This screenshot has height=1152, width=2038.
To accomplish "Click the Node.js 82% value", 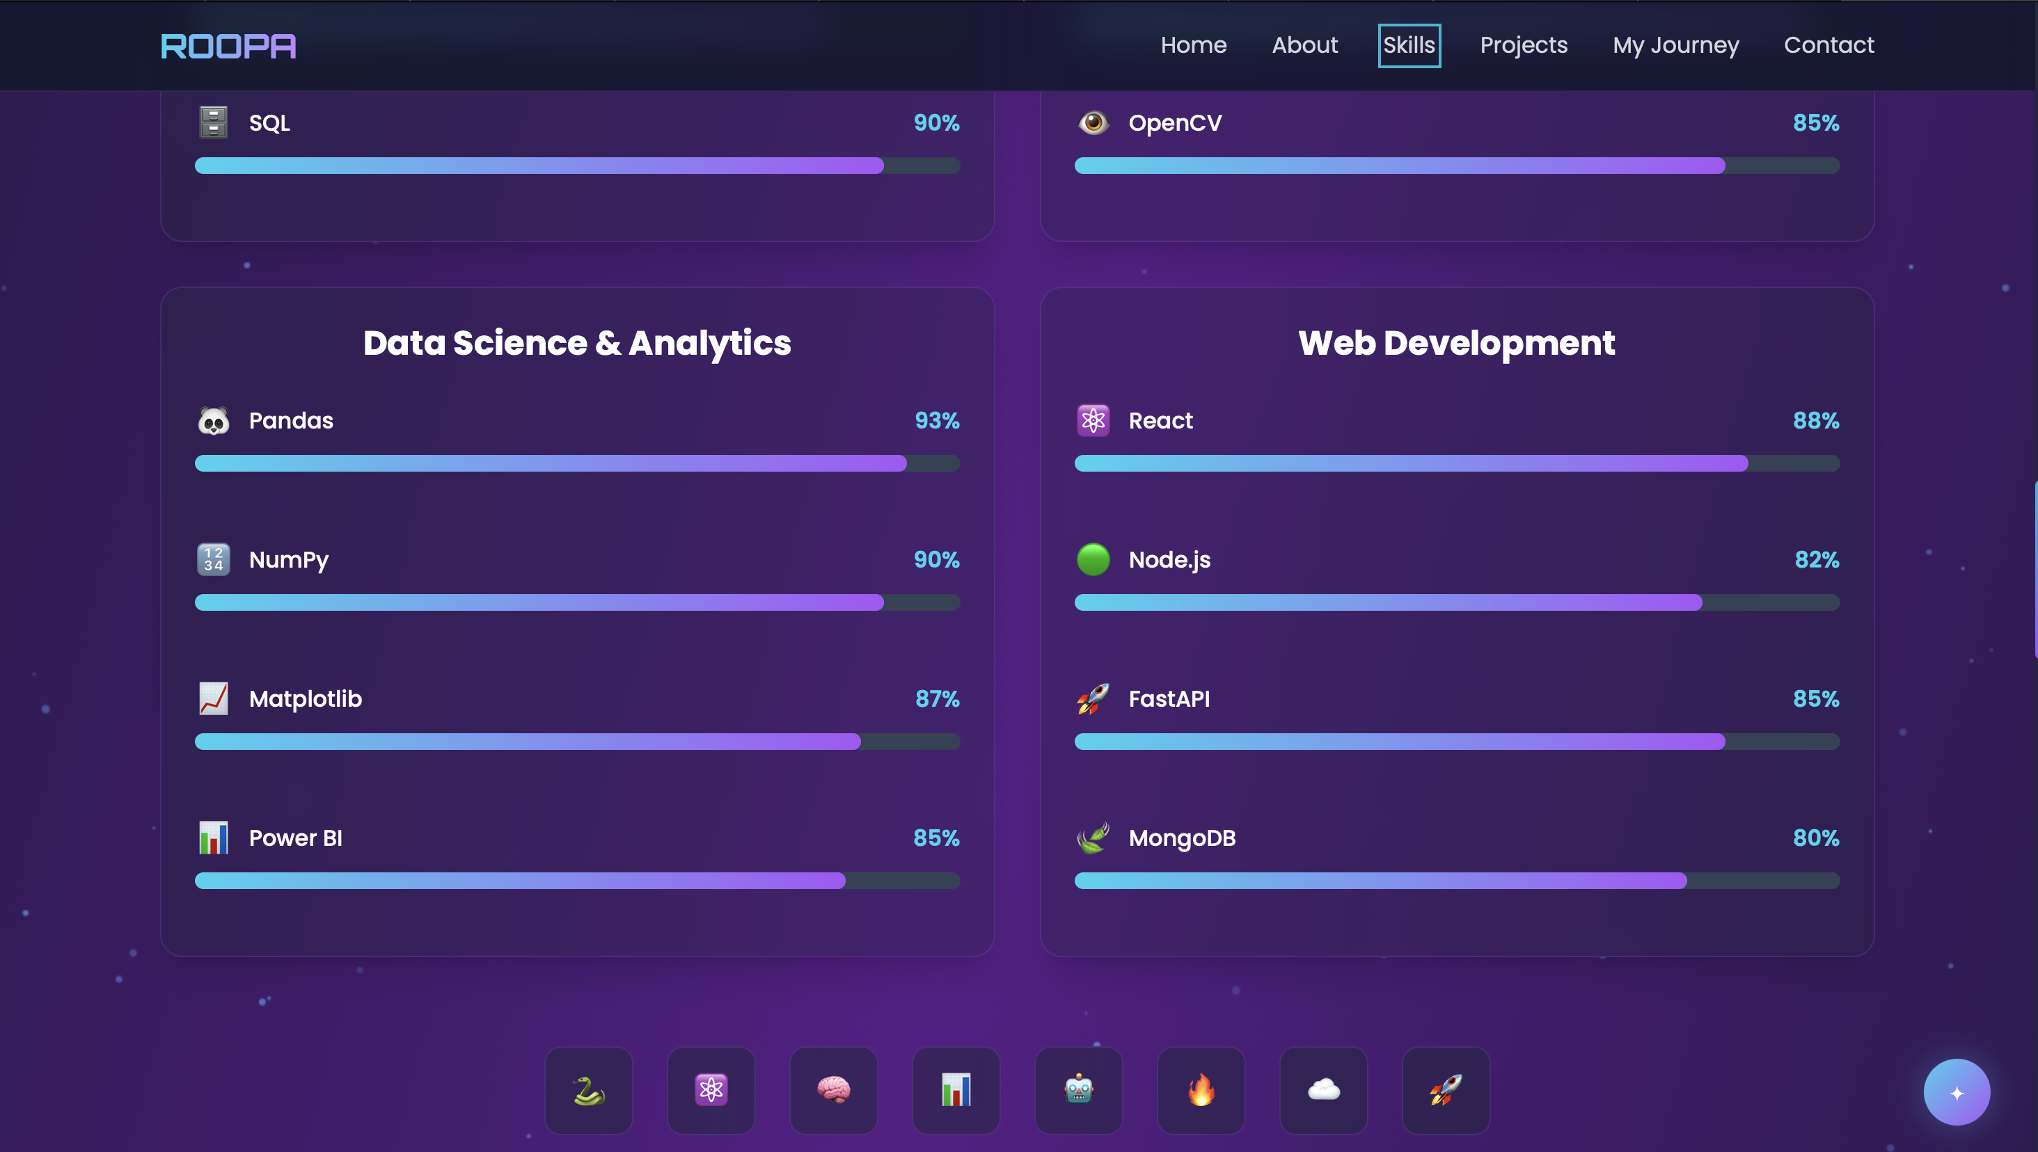I will click(1817, 559).
